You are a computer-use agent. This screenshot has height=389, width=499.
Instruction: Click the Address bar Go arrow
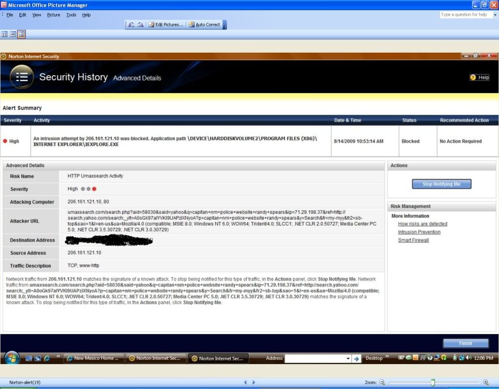point(357,358)
